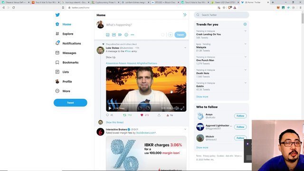Screen dimensions: 304x171
Task: Add a poll to the tweet
Action: (x=120, y=35)
